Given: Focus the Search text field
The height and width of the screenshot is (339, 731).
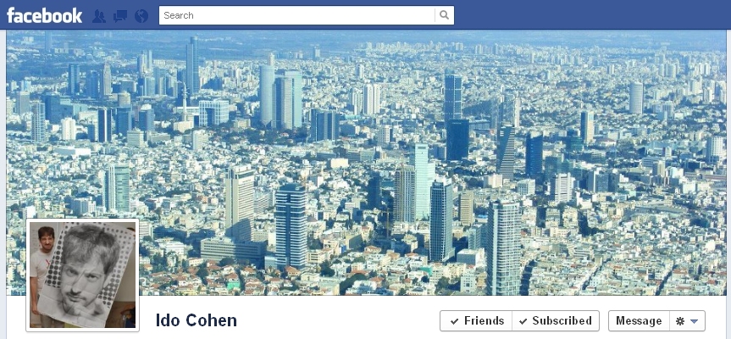Looking at the screenshot, I should (297, 15).
